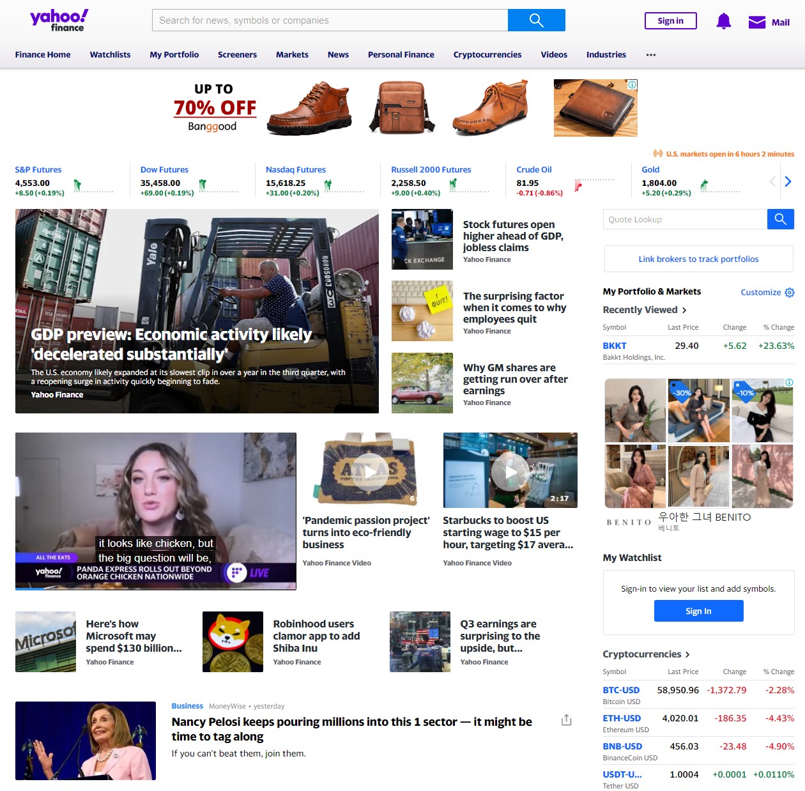
Task: Click the Shiba Inu coin thumbnail
Action: point(233,641)
